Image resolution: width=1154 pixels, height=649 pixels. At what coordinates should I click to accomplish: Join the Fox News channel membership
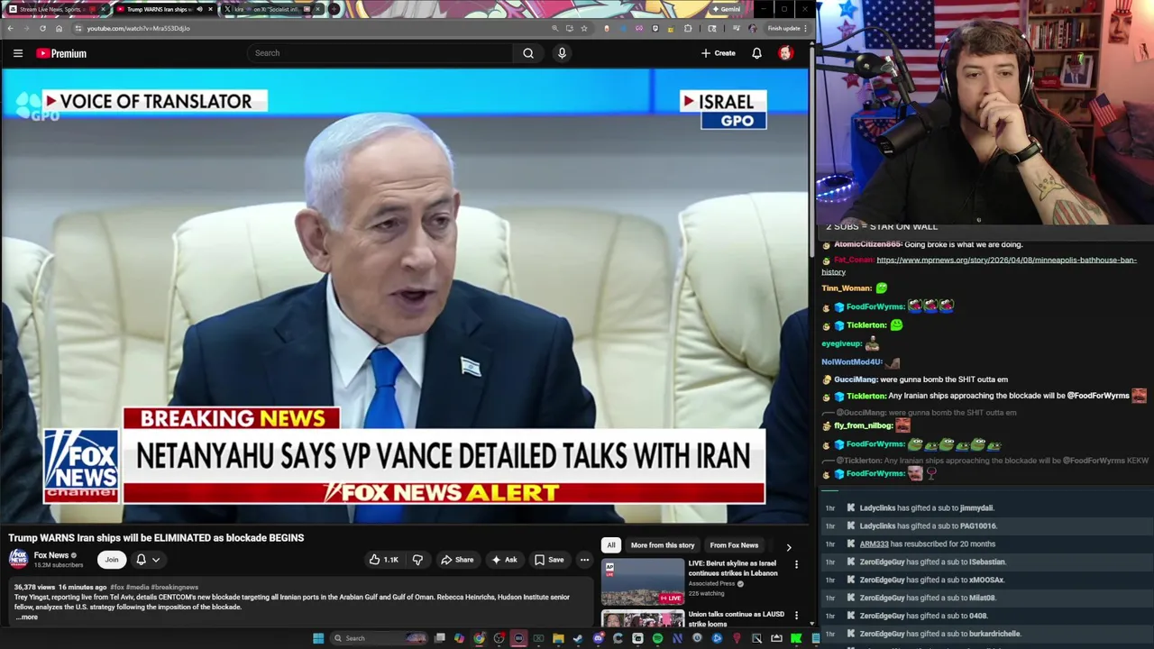click(112, 560)
